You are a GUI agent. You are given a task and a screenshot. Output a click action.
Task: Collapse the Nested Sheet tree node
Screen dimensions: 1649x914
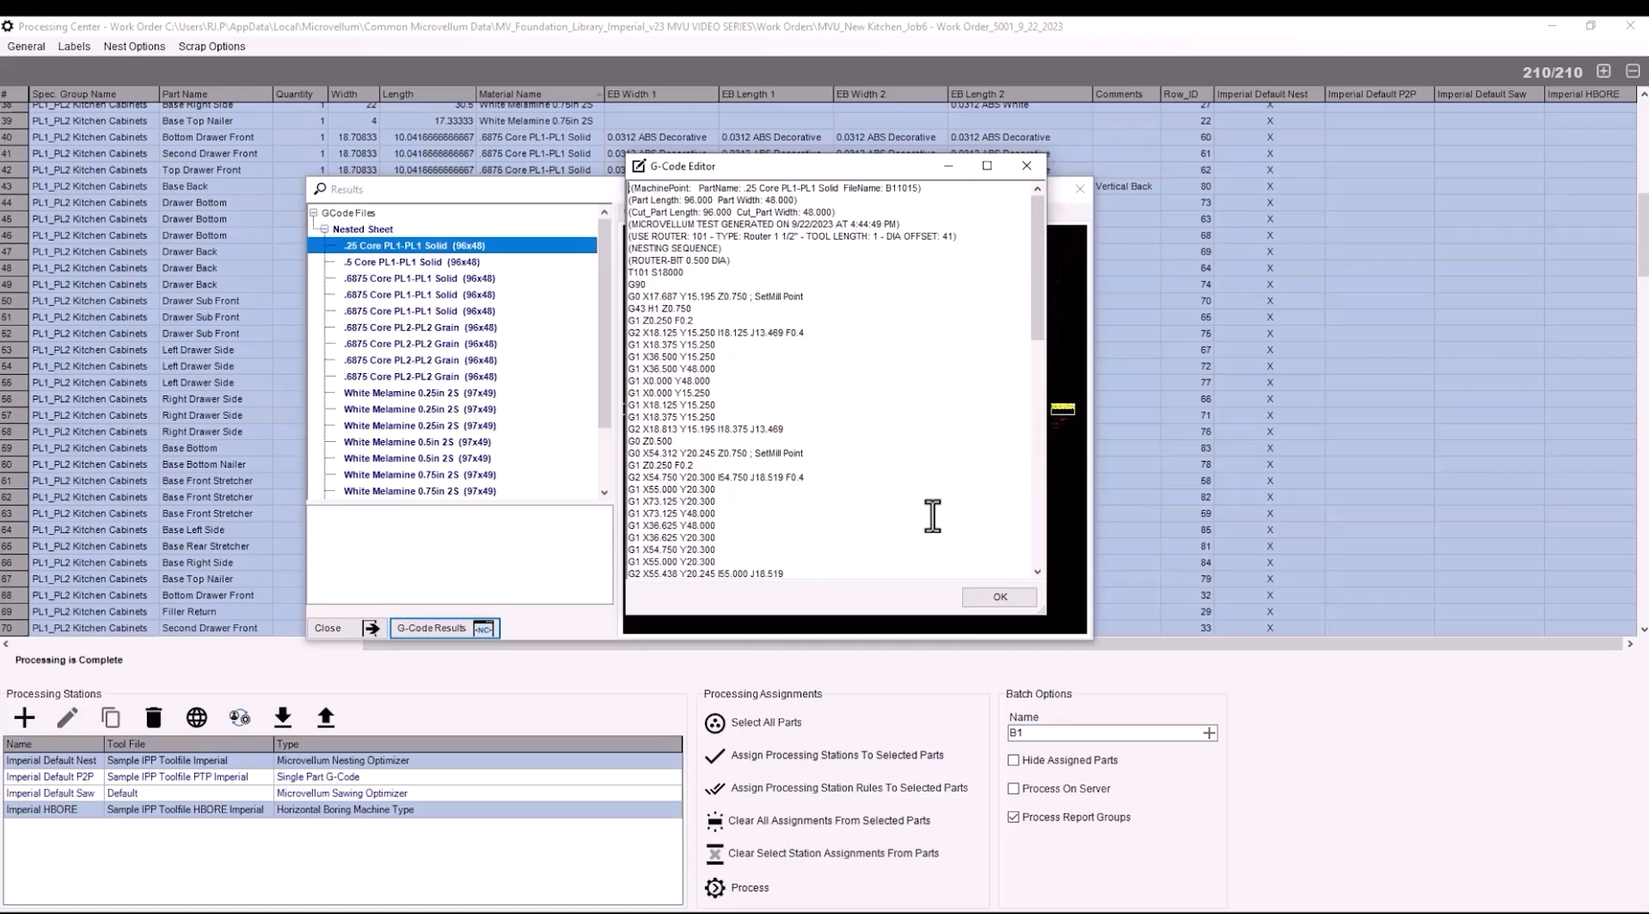tap(324, 230)
